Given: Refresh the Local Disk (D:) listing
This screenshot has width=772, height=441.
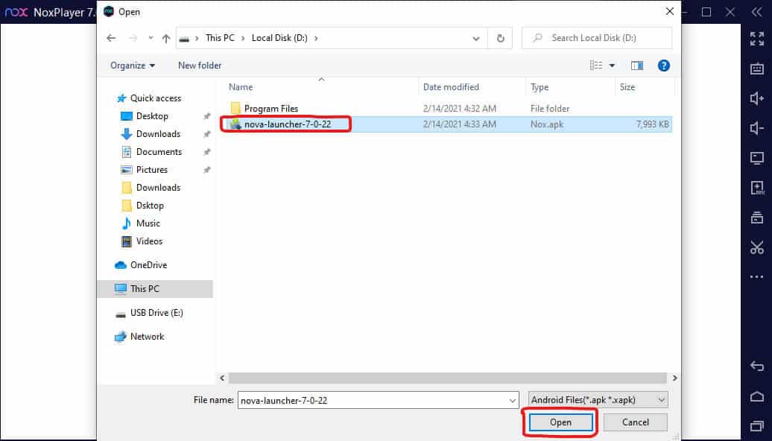Looking at the screenshot, I should 500,38.
